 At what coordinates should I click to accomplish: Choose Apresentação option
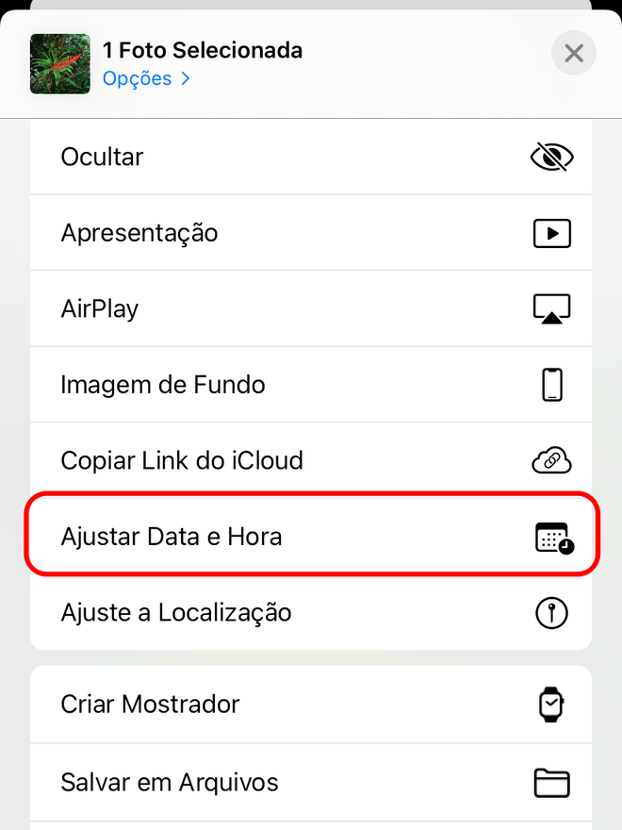pos(311,233)
